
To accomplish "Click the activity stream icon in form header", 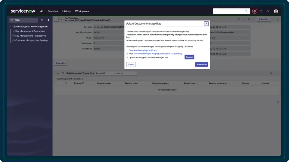I will pyautogui.click(x=244, y=19).
